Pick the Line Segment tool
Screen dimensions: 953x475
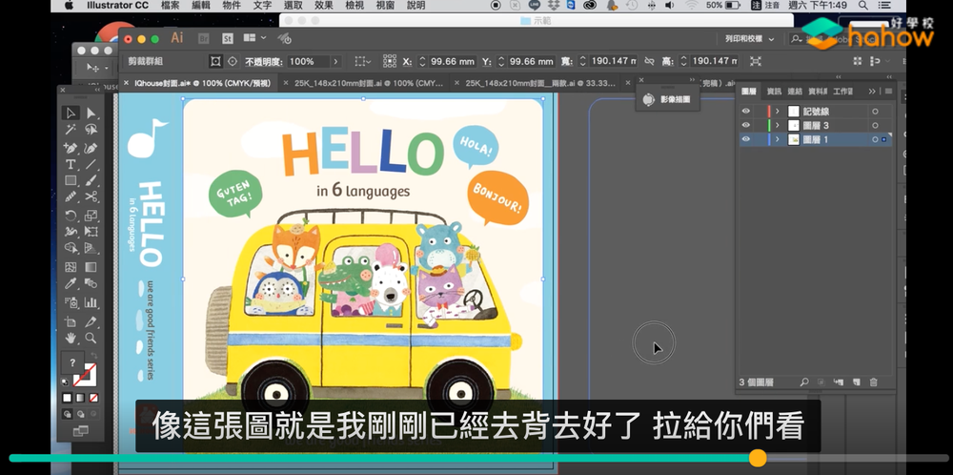click(91, 164)
